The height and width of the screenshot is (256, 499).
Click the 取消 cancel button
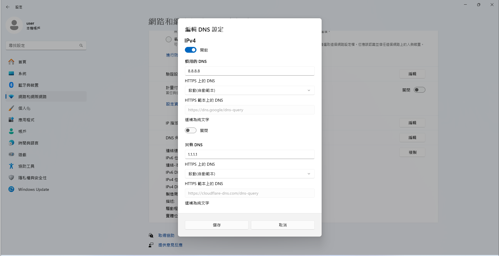click(283, 225)
